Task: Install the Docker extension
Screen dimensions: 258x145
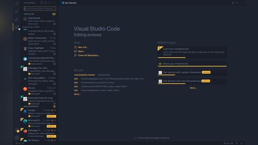Action: [50, 116]
